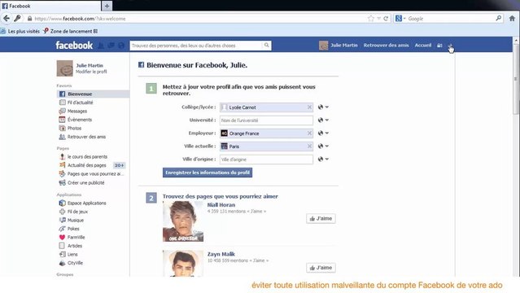This screenshot has height=293, width=520.
Task: Open Pages que vous pourriez aimer sidebar item
Action: [95, 174]
